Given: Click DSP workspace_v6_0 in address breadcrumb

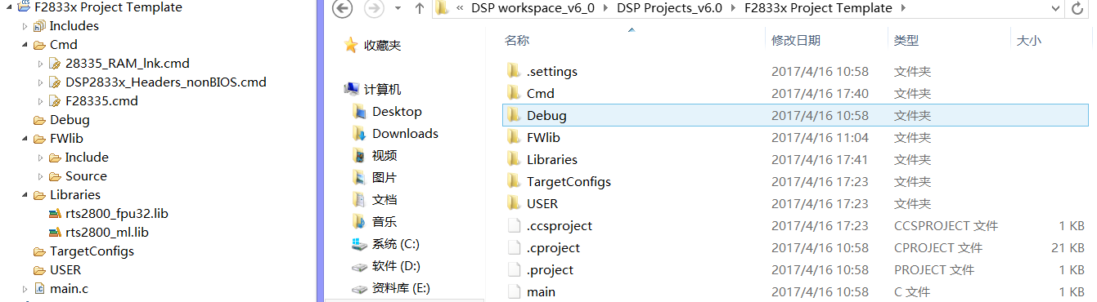Looking at the screenshot, I should [x=533, y=8].
